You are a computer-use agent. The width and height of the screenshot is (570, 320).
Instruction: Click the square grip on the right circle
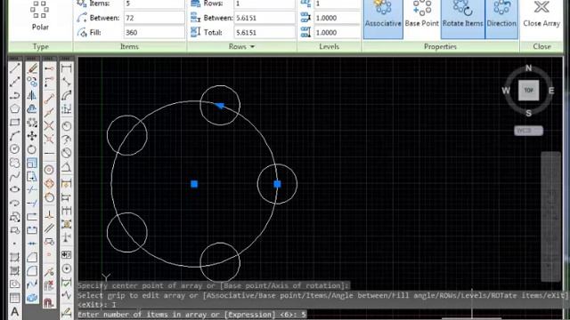pos(277,184)
